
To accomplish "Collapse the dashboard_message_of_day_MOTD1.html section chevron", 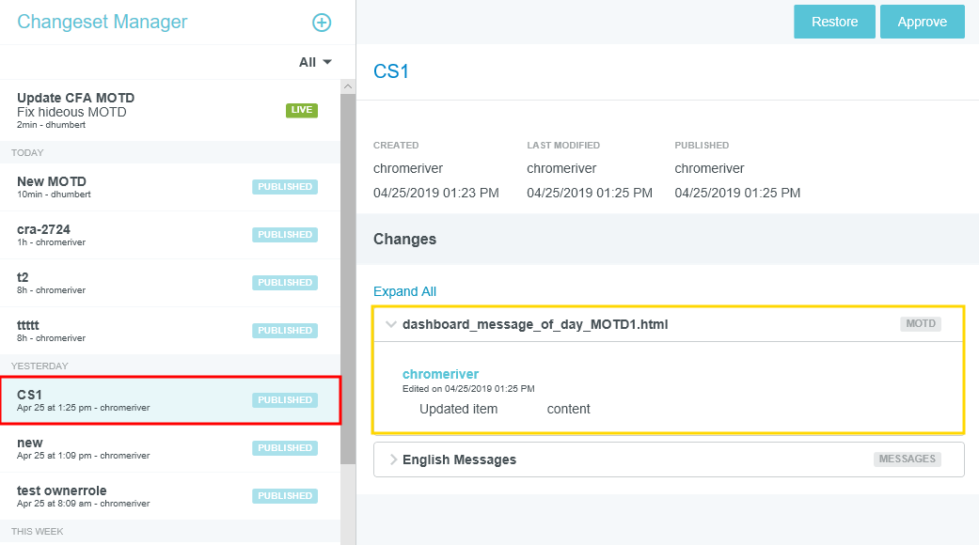I will coord(390,324).
